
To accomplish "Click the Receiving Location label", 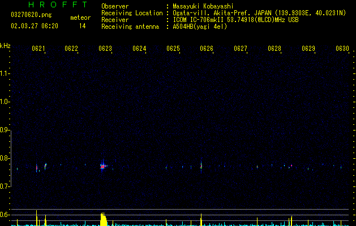I will [x=132, y=13].
